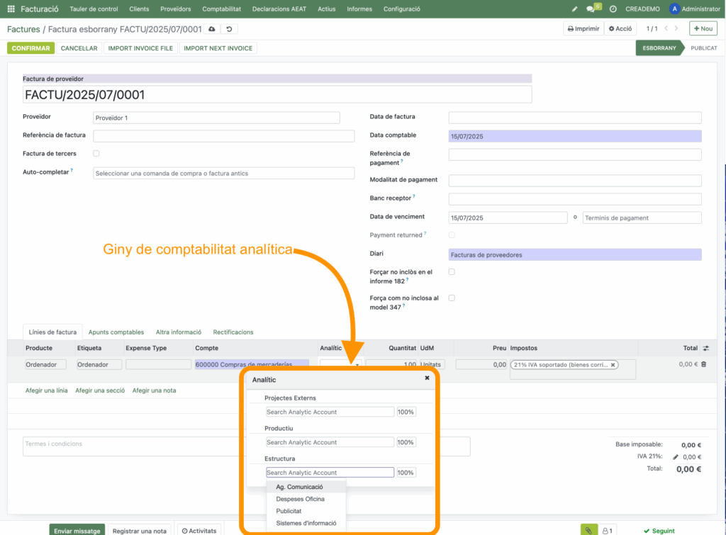Switch to the Apunts comptables tab

116,332
